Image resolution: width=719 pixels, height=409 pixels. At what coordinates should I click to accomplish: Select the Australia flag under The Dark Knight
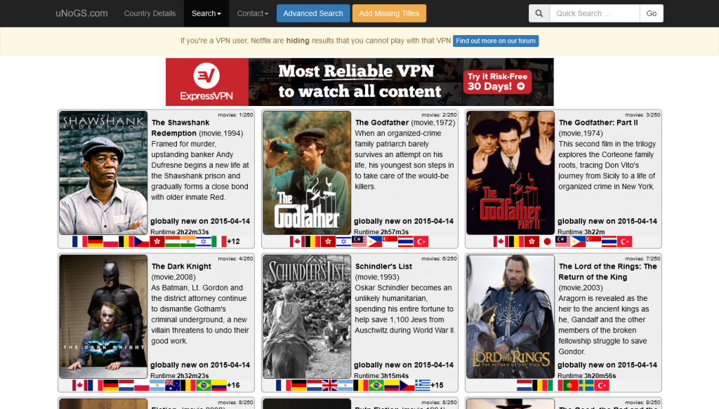173,385
